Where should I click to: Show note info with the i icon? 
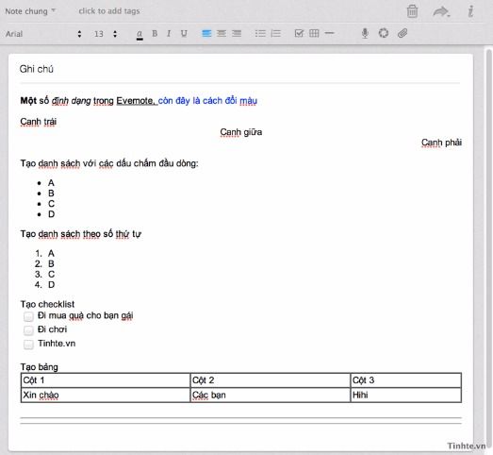click(470, 11)
